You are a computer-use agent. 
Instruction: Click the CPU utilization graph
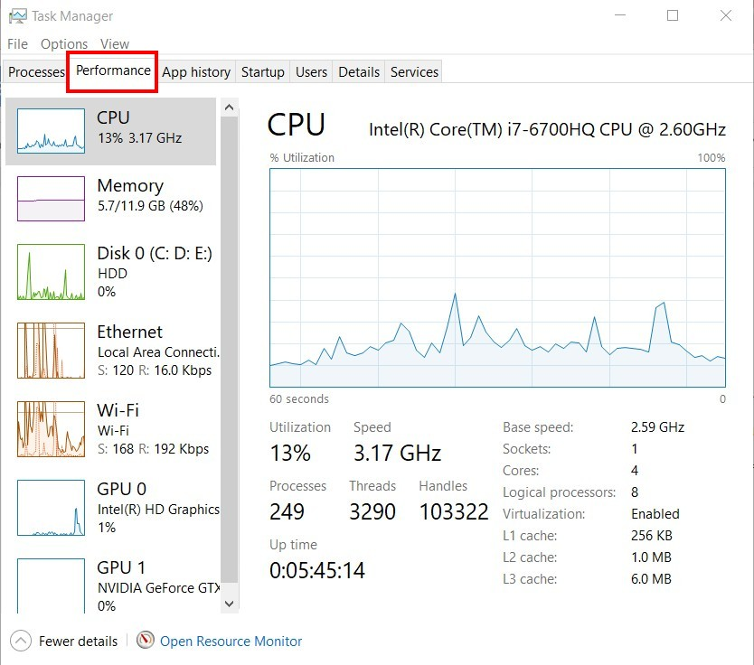pyautogui.click(x=497, y=277)
